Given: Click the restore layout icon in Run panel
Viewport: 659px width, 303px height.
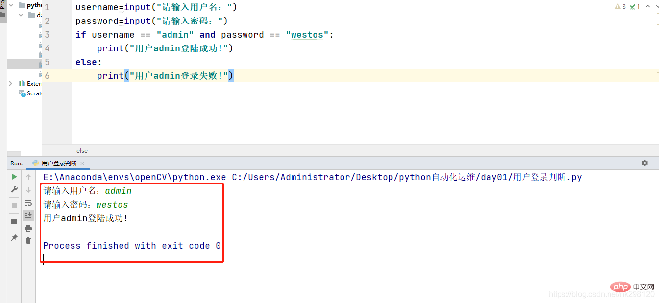Looking at the screenshot, I should point(14,222).
